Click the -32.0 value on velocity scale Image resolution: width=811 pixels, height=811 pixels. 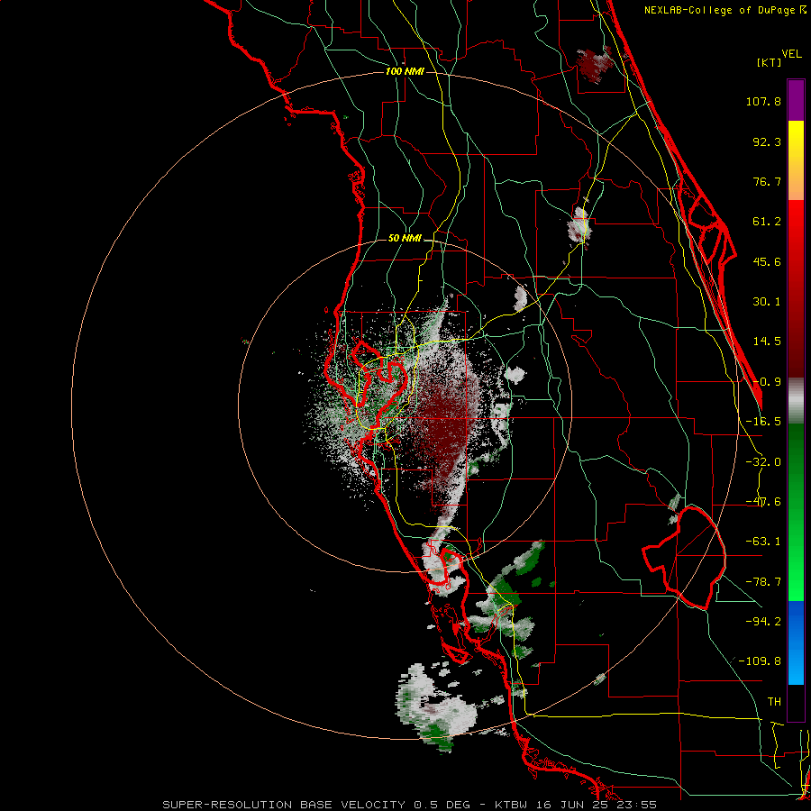(x=763, y=462)
